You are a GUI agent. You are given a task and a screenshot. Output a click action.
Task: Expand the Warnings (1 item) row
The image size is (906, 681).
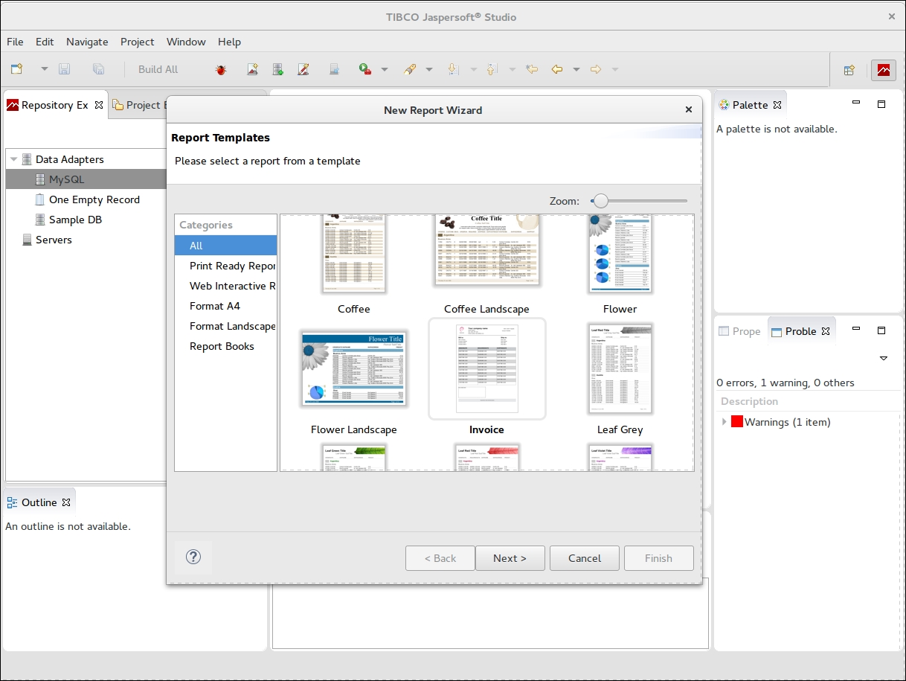coord(725,422)
